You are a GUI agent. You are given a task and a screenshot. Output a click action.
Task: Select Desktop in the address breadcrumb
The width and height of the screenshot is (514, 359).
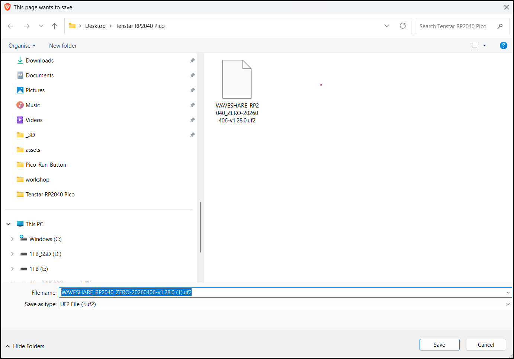tap(95, 26)
